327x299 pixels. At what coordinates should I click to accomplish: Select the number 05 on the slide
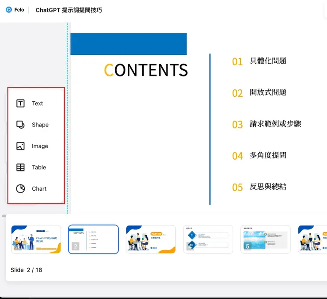[238, 188]
